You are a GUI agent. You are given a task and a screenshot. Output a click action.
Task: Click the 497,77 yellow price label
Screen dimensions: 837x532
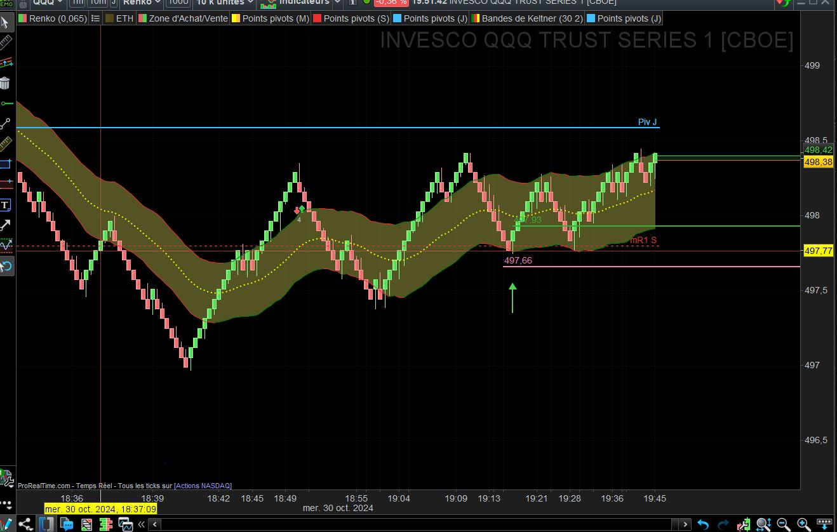[818, 251]
